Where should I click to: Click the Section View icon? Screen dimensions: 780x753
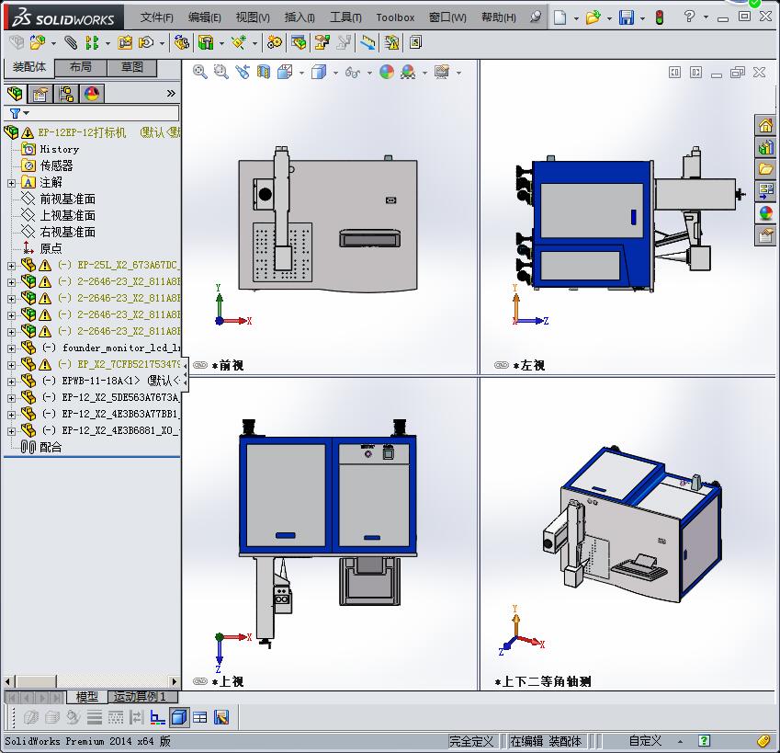(x=264, y=73)
